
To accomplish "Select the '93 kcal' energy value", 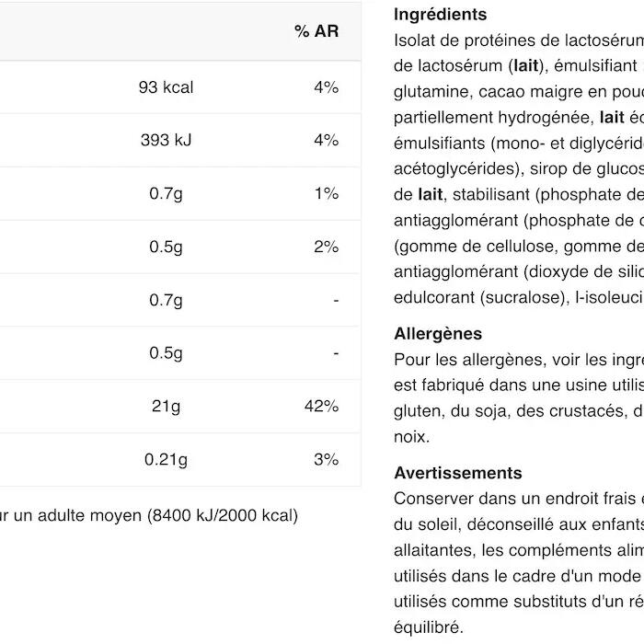I will click(166, 87).
